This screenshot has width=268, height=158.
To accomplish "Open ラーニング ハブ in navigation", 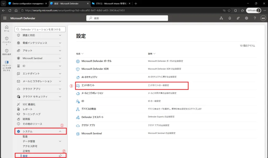I will pos(31,114).
